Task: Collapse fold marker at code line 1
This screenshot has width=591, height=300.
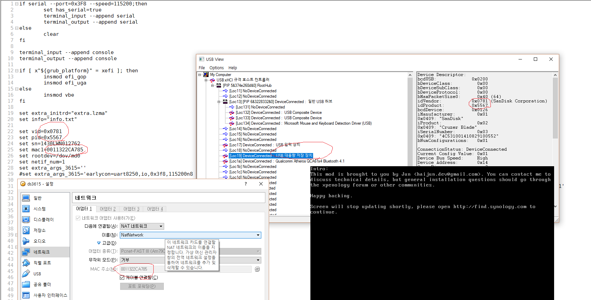Action: (17, 4)
